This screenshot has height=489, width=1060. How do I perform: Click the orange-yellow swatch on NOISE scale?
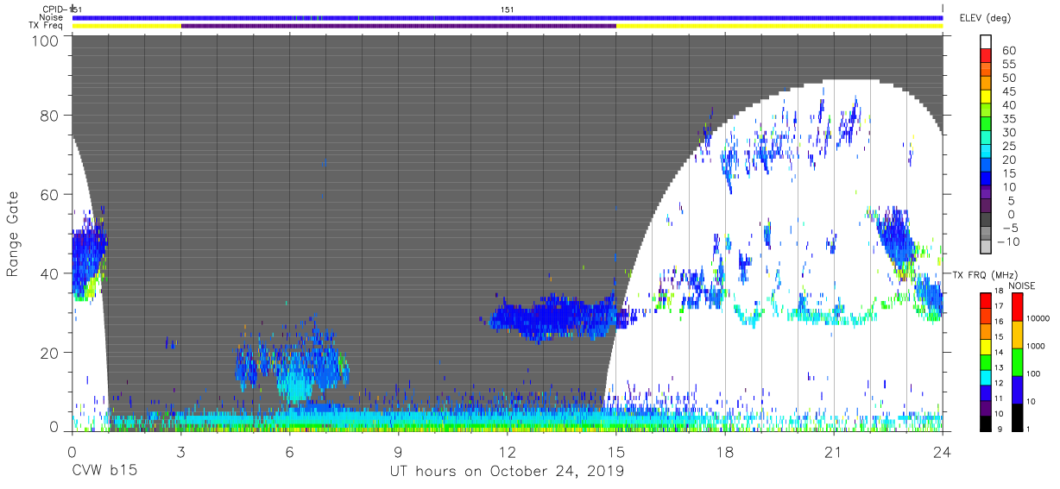1017,334
